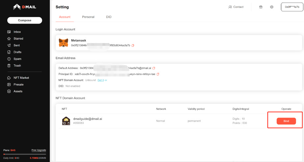
Task: Open Starred messages
Action: 18,38
